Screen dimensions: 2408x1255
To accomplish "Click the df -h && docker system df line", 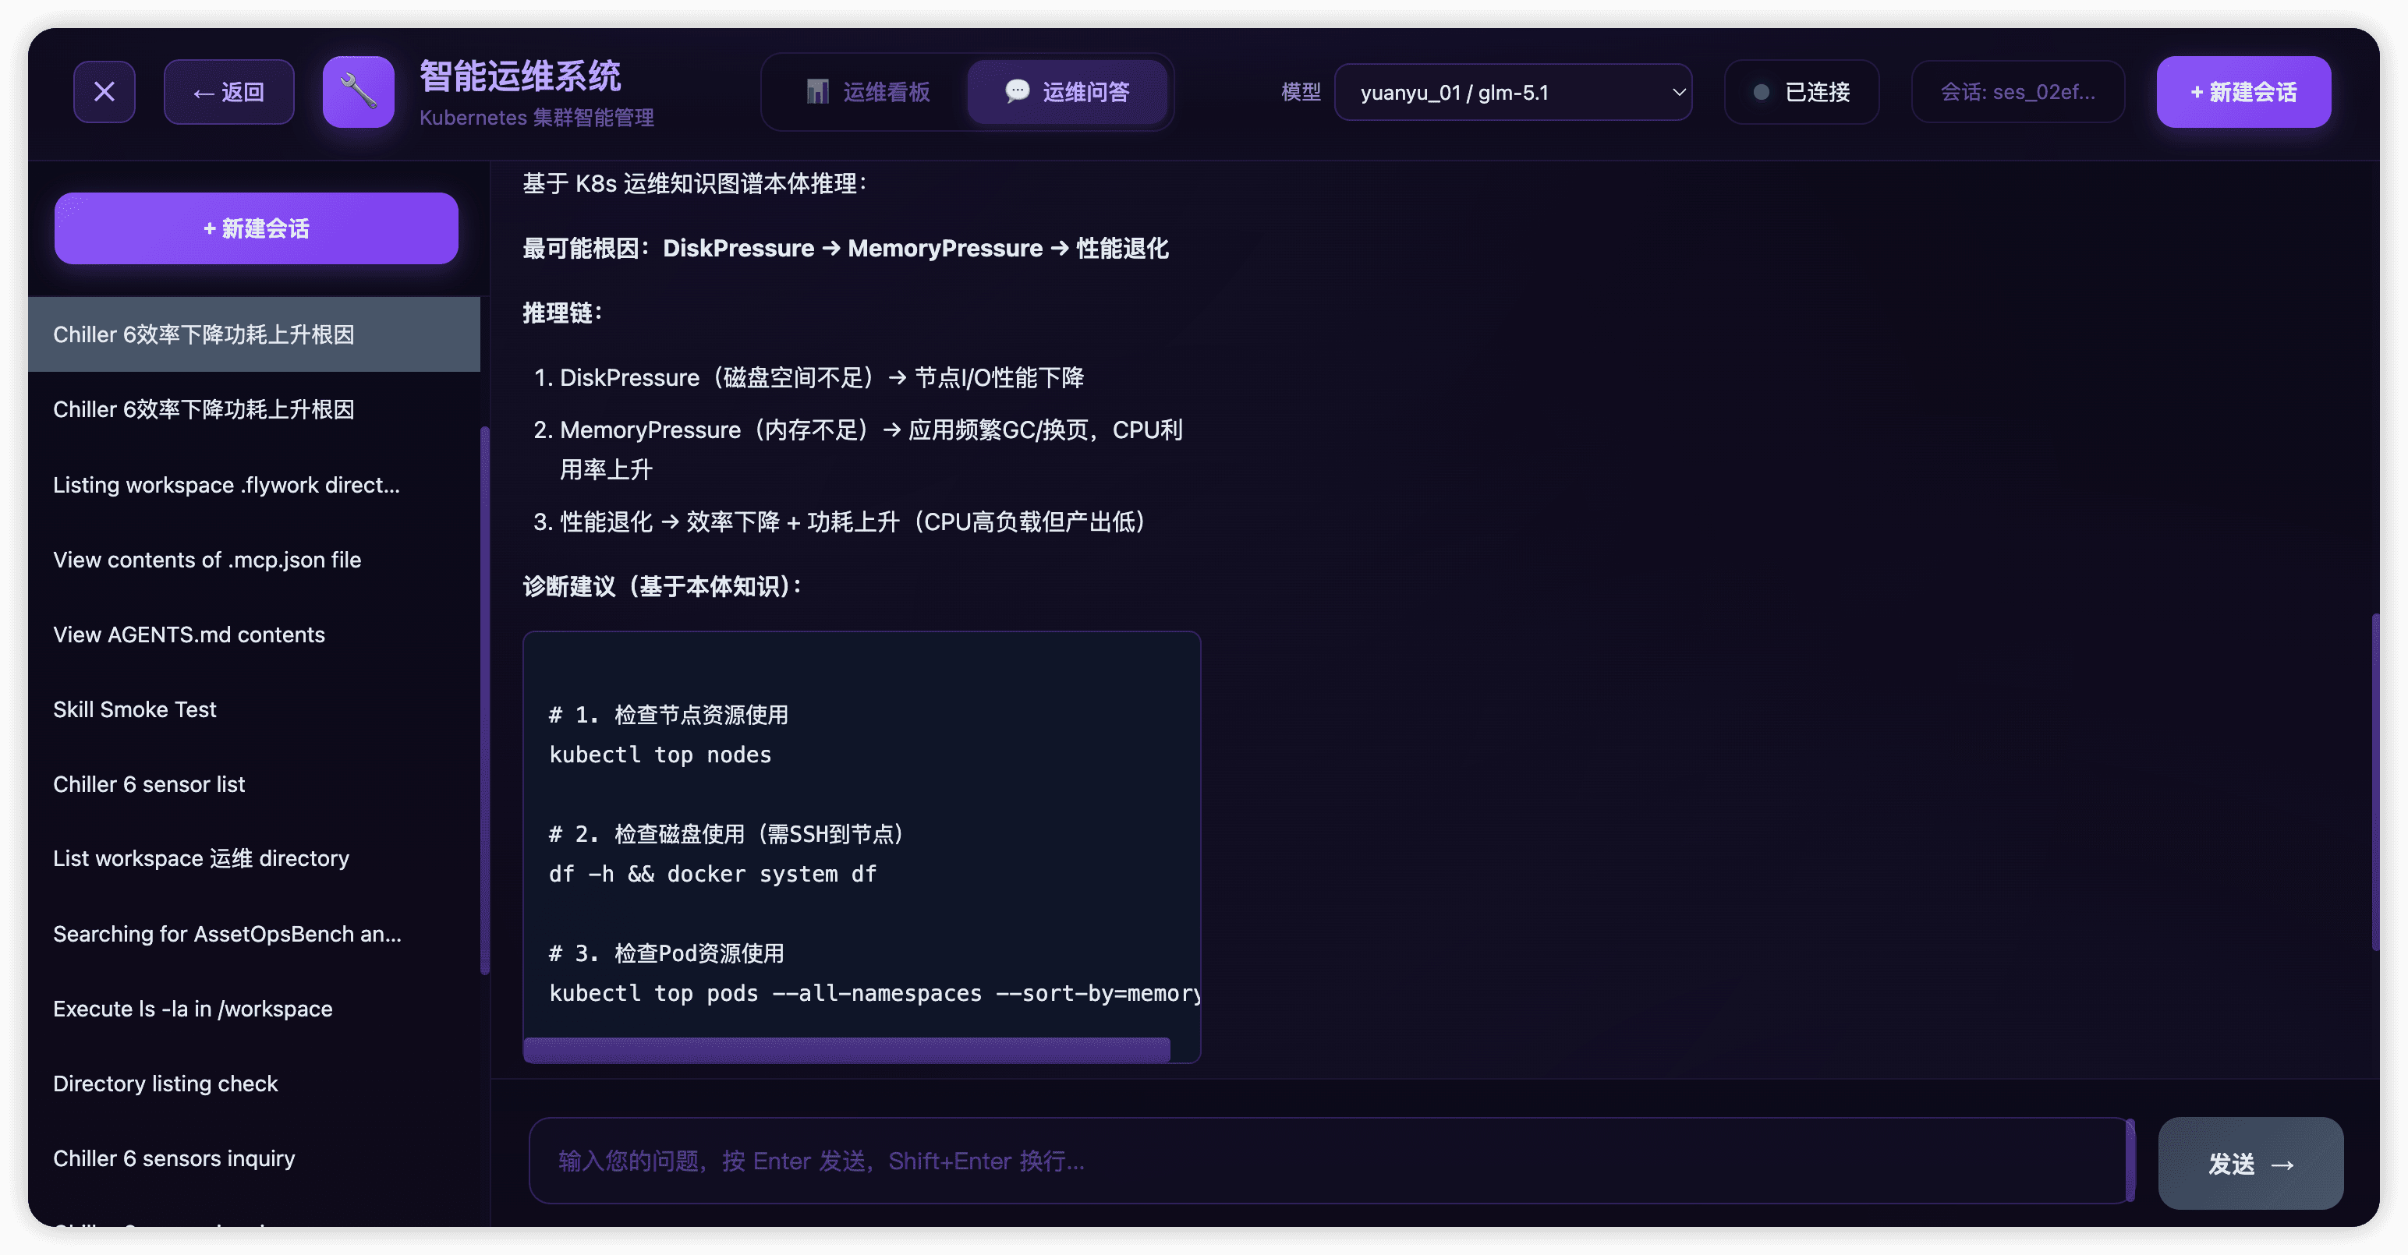I will (x=712, y=873).
